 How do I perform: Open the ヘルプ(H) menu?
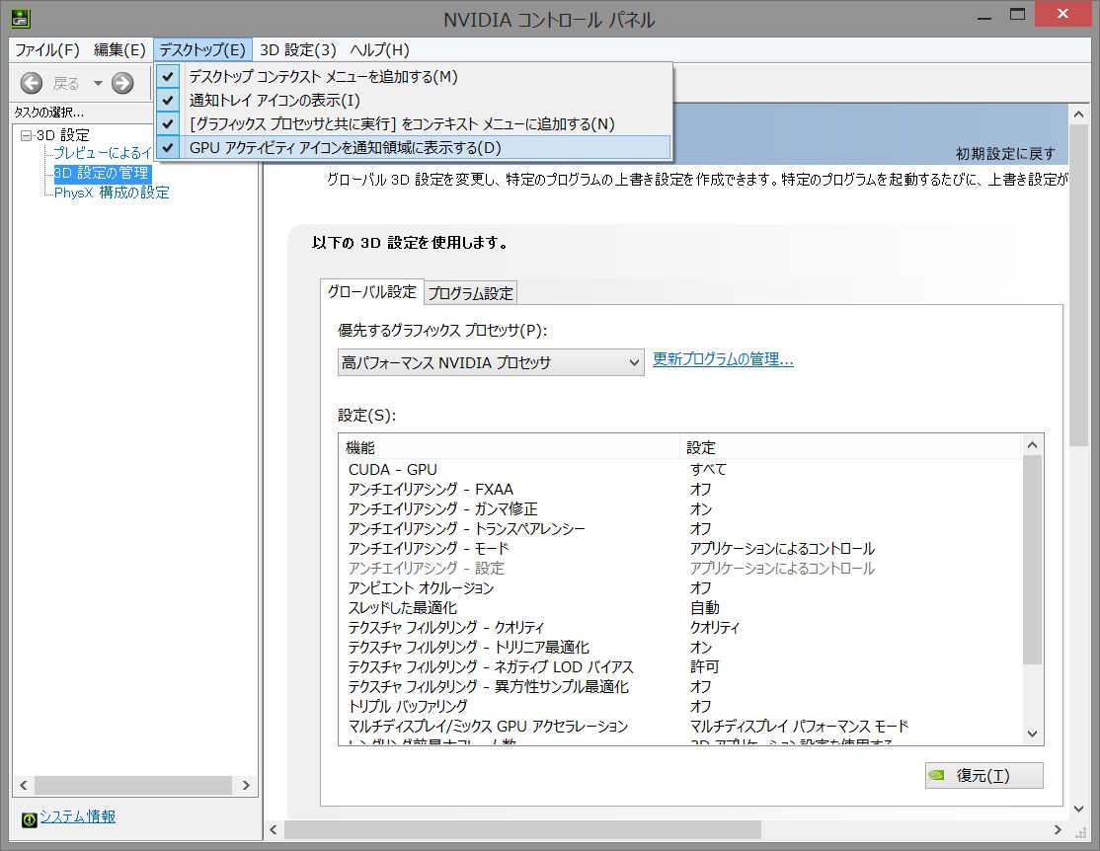(379, 49)
